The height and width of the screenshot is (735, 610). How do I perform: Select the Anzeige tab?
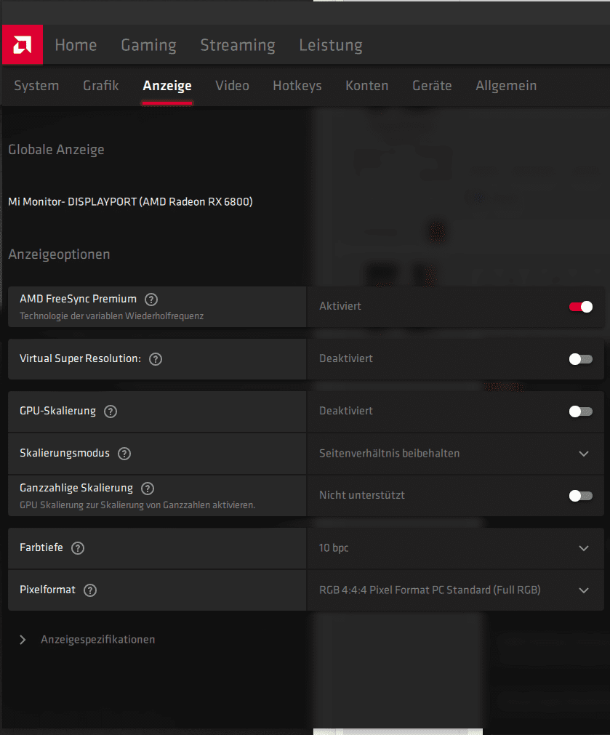click(167, 86)
